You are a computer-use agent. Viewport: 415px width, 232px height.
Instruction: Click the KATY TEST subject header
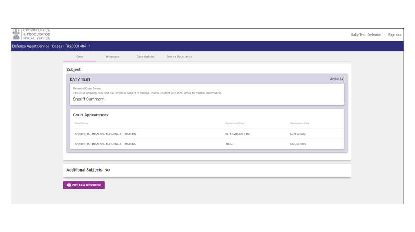tap(80, 79)
